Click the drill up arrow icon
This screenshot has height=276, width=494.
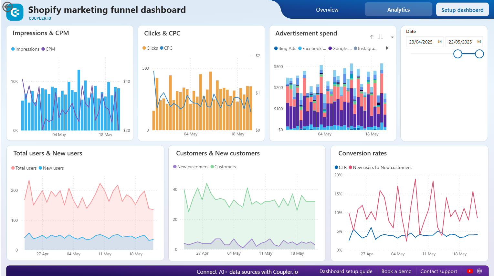372,37
